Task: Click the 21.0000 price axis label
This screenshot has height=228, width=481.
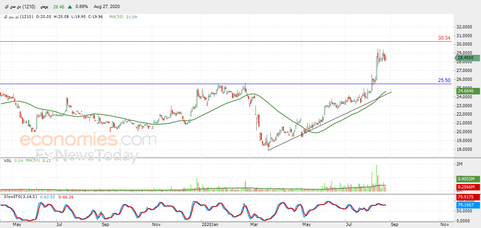Action: coord(465,123)
